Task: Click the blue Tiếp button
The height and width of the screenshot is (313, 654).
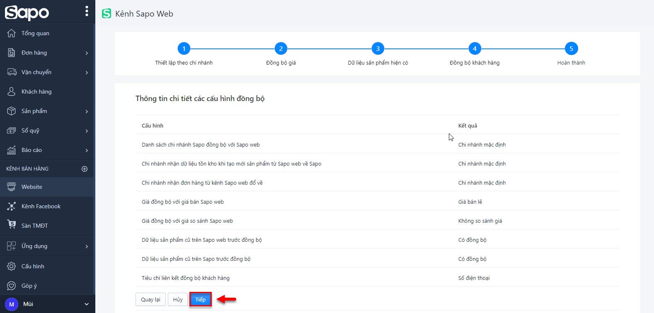Action: (x=201, y=299)
